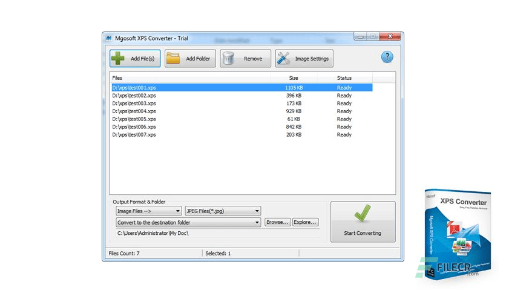Click the trash can Remove icon
Screen dimensions: 506x293
pyautogui.click(x=228, y=58)
